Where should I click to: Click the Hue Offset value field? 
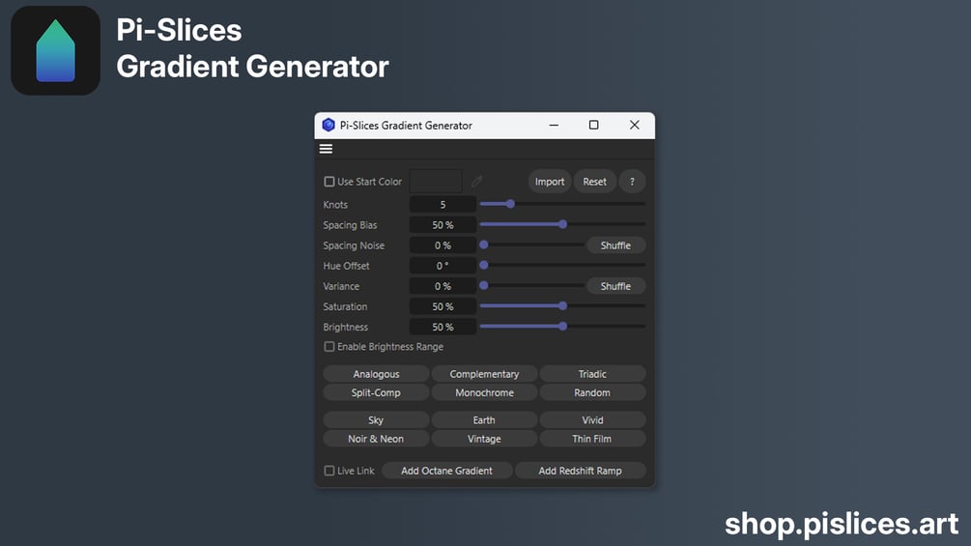tap(443, 266)
